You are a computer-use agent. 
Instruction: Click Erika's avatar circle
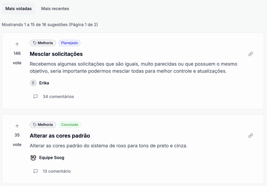[x=33, y=83]
